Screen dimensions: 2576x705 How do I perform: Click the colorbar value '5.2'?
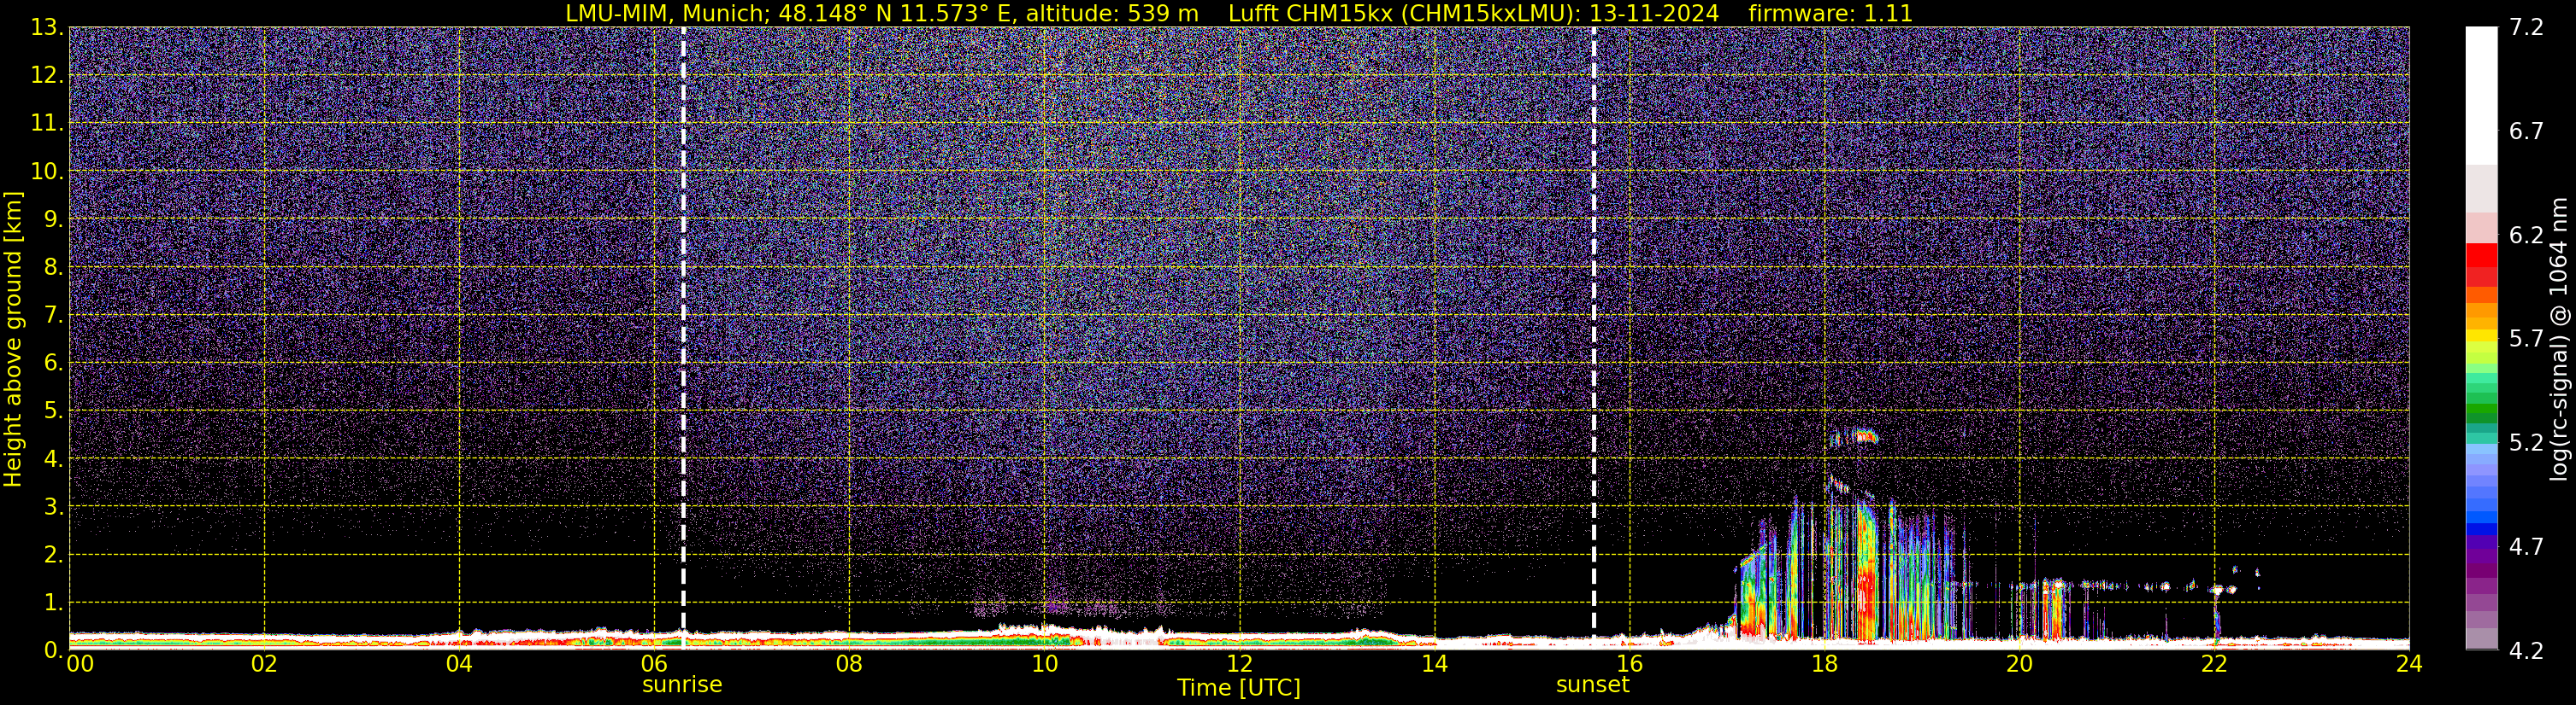[2526, 442]
